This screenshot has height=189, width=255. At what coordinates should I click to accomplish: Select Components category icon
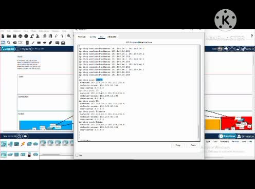[16, 144]
